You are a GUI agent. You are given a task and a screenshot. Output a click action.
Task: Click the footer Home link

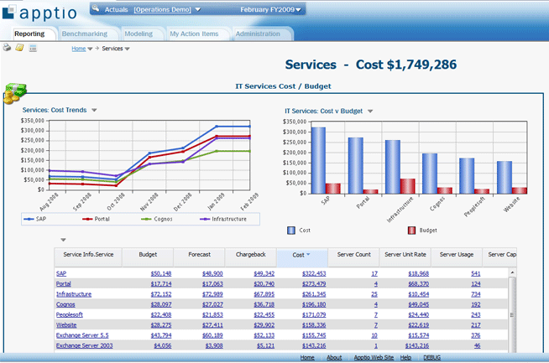(x=307, y=357)
